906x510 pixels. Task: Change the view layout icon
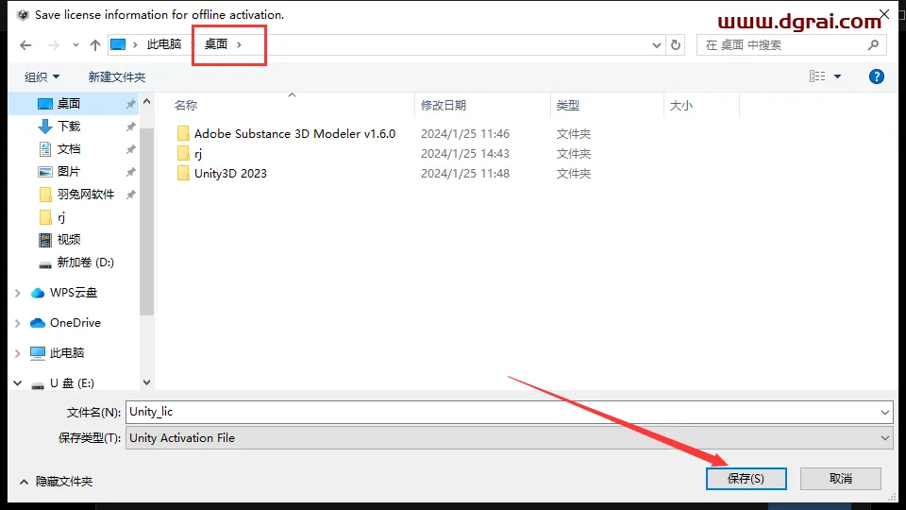coord(817,76)
